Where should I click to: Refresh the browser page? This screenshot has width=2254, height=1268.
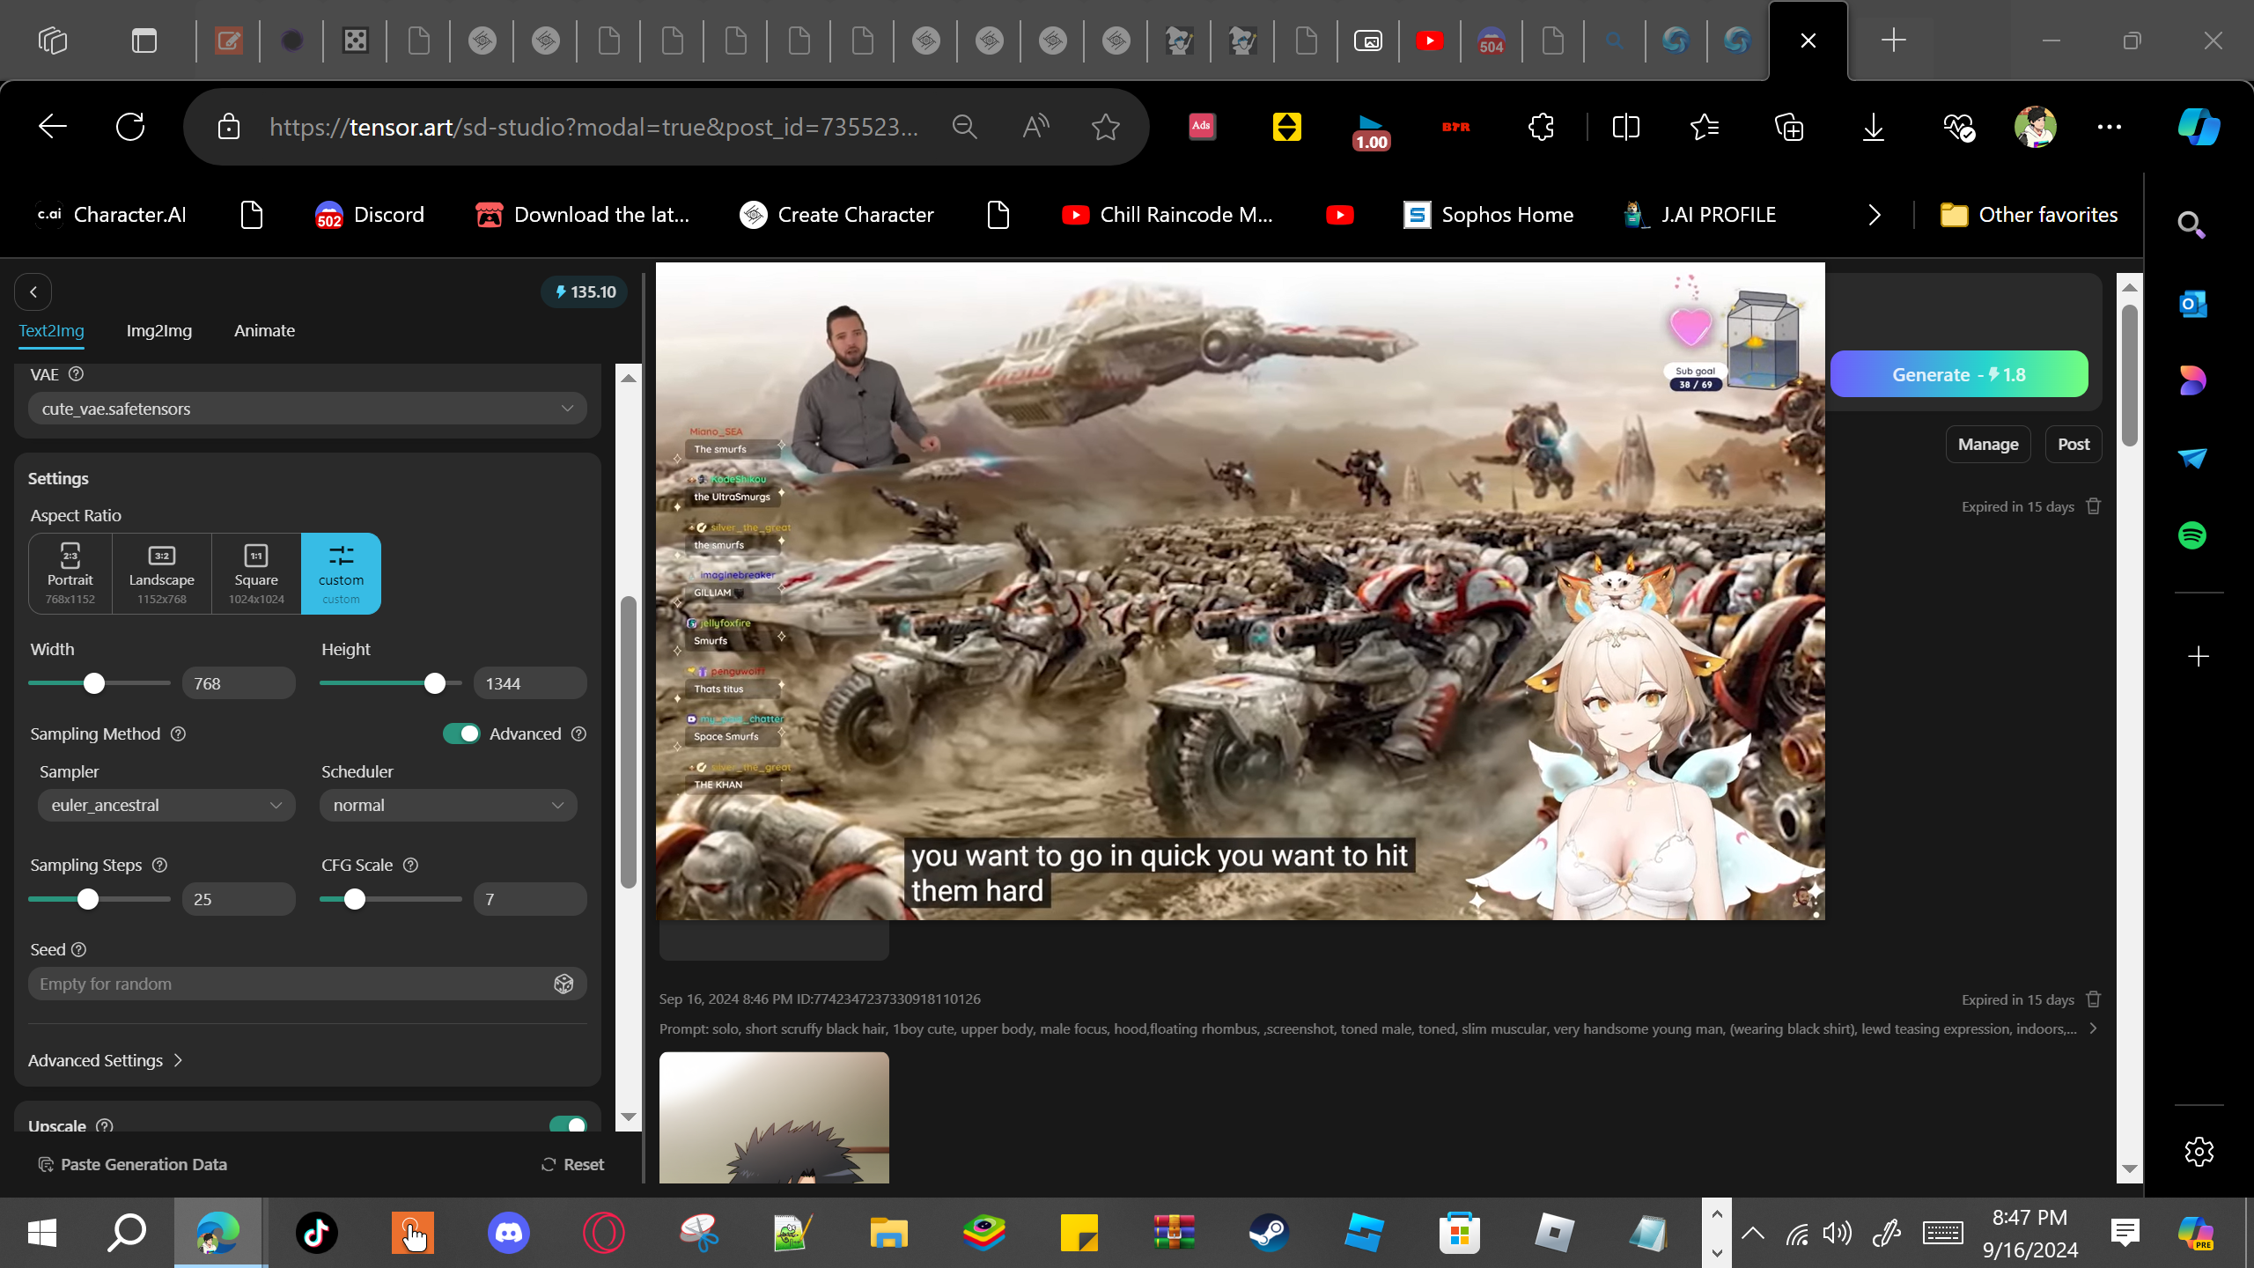click(130, 127)
